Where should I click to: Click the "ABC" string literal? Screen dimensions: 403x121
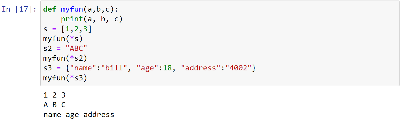[x=76, y=49]
